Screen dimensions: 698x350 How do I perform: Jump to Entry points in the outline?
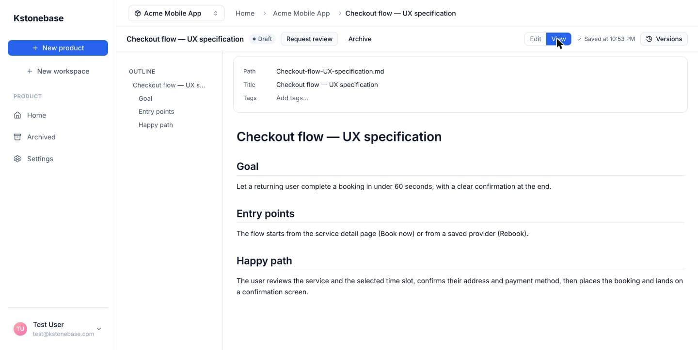point(156,111)
